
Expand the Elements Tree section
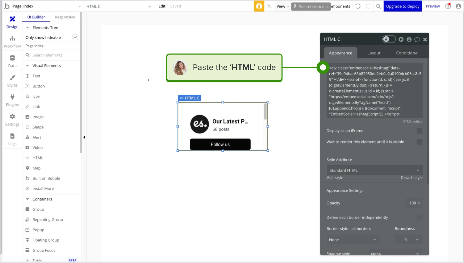(x=28, y=28)
